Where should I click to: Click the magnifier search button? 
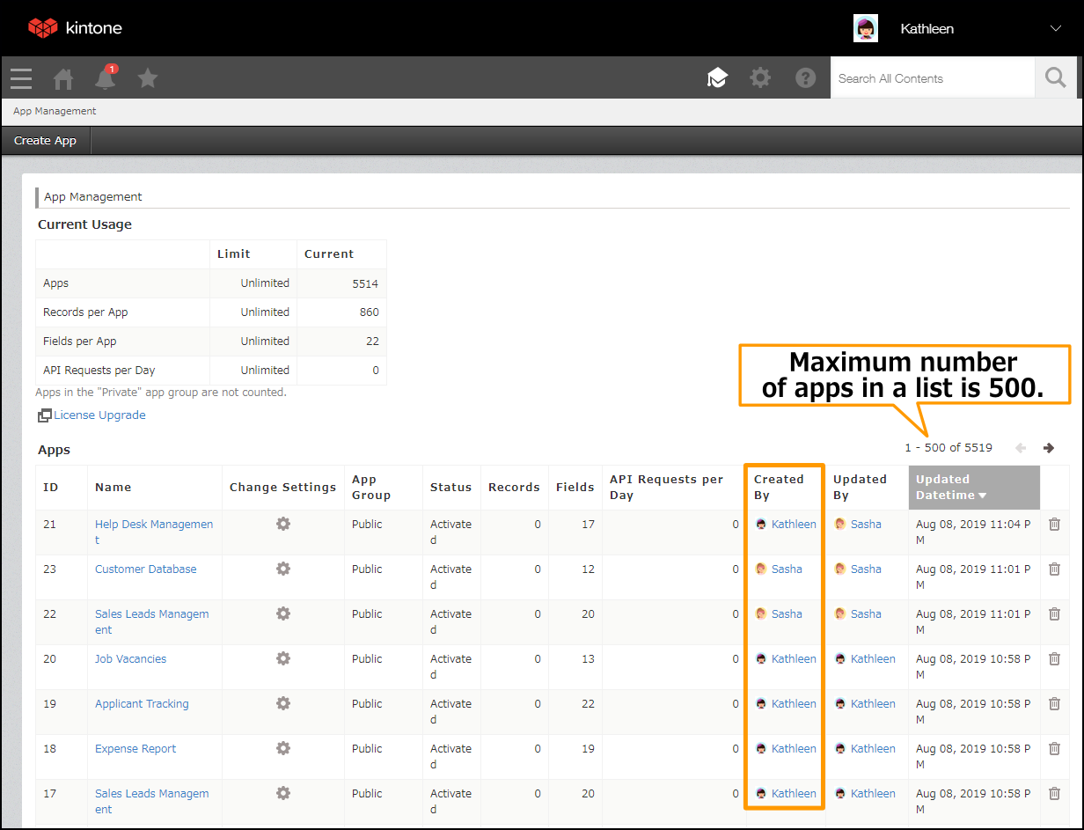tap(1055, 78)
